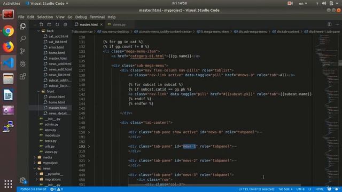Viewport: 342px width, 192px height.
Task: Open the en language dropdown in top bar
Action: (x=303, y=4)
